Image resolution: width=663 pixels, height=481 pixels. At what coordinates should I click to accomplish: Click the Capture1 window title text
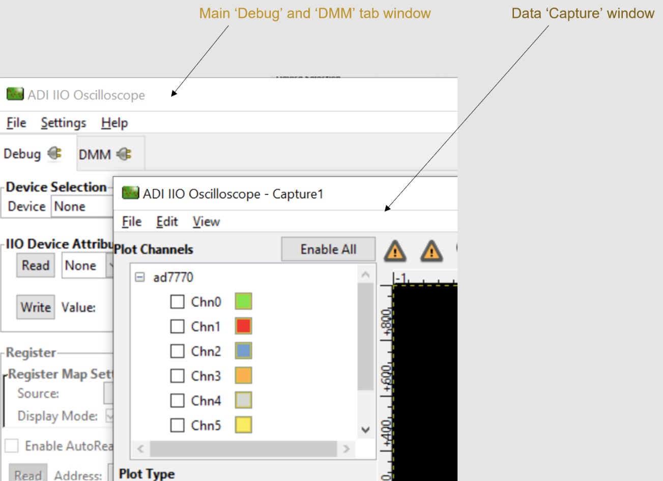(x=233, y=194)
